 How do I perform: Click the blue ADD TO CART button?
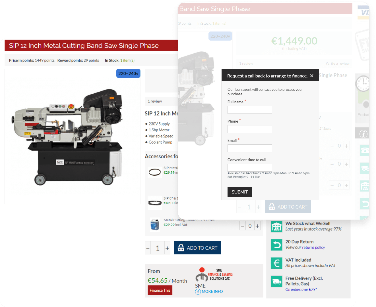point(197,248)
